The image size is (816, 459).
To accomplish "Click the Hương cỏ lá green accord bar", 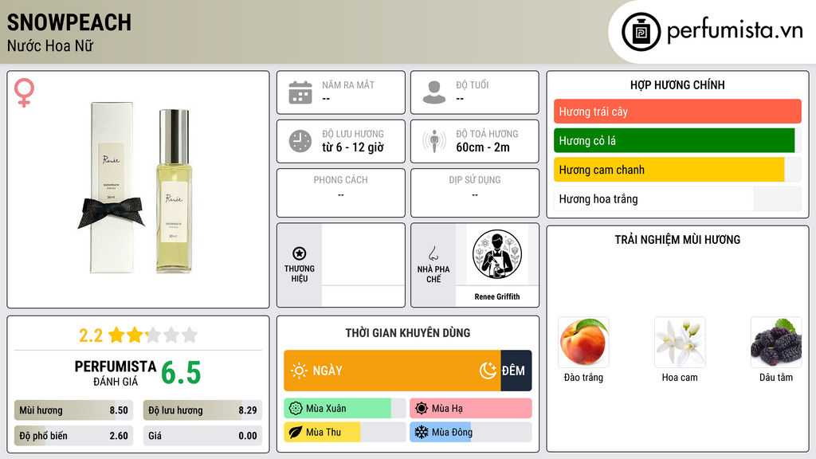I will [677, 140].
